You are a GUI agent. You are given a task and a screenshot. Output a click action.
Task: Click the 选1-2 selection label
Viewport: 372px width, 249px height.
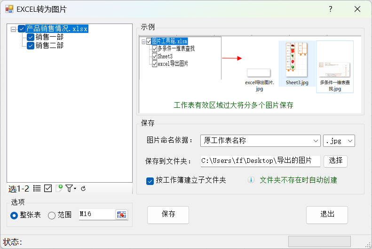[x=19, y=189]
